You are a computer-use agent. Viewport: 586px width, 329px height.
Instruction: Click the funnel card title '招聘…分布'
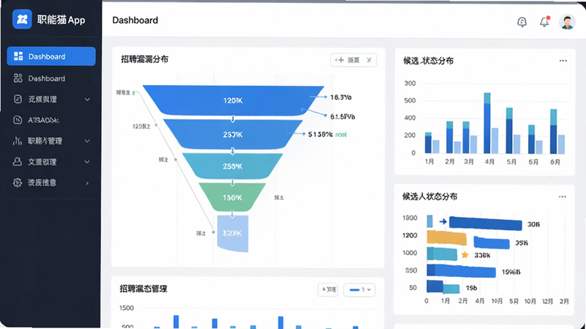(x=144, y=59)
